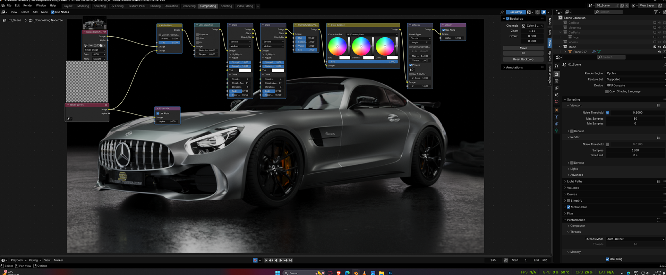Viewport: 666px width, 275px height.
Task: Open the Render Engine dropdown
Action: 635,73
